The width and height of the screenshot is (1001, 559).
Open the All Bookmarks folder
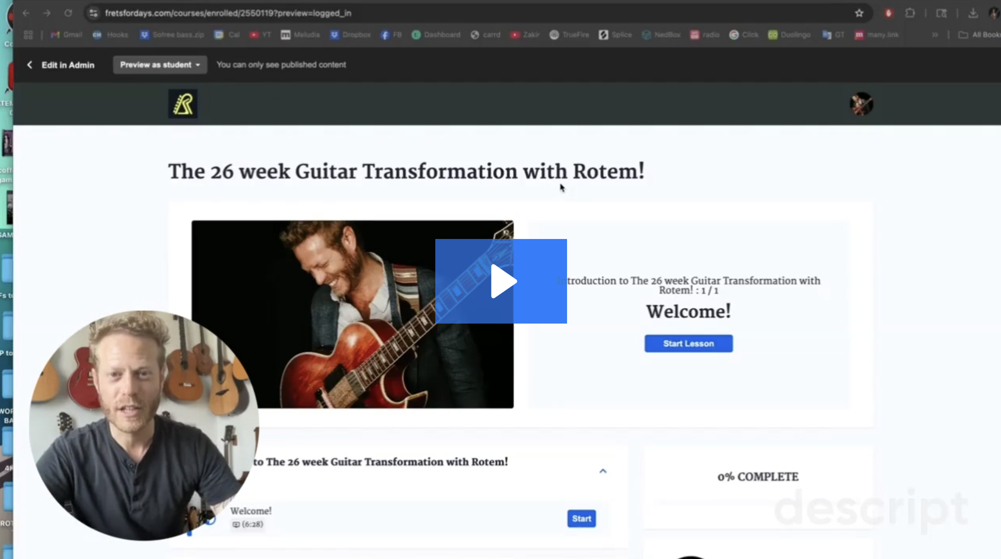[x=979, y=35]
